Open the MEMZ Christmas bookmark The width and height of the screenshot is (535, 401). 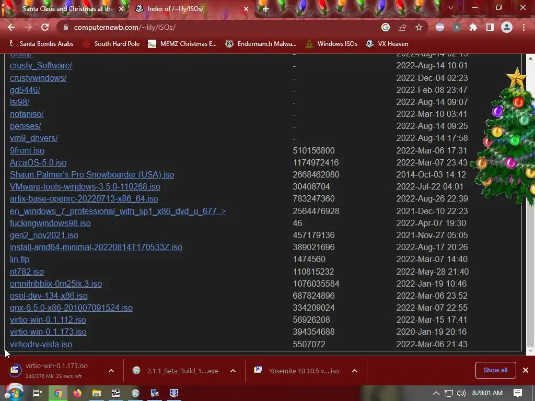pyautogui.click(x=182, y=44)
